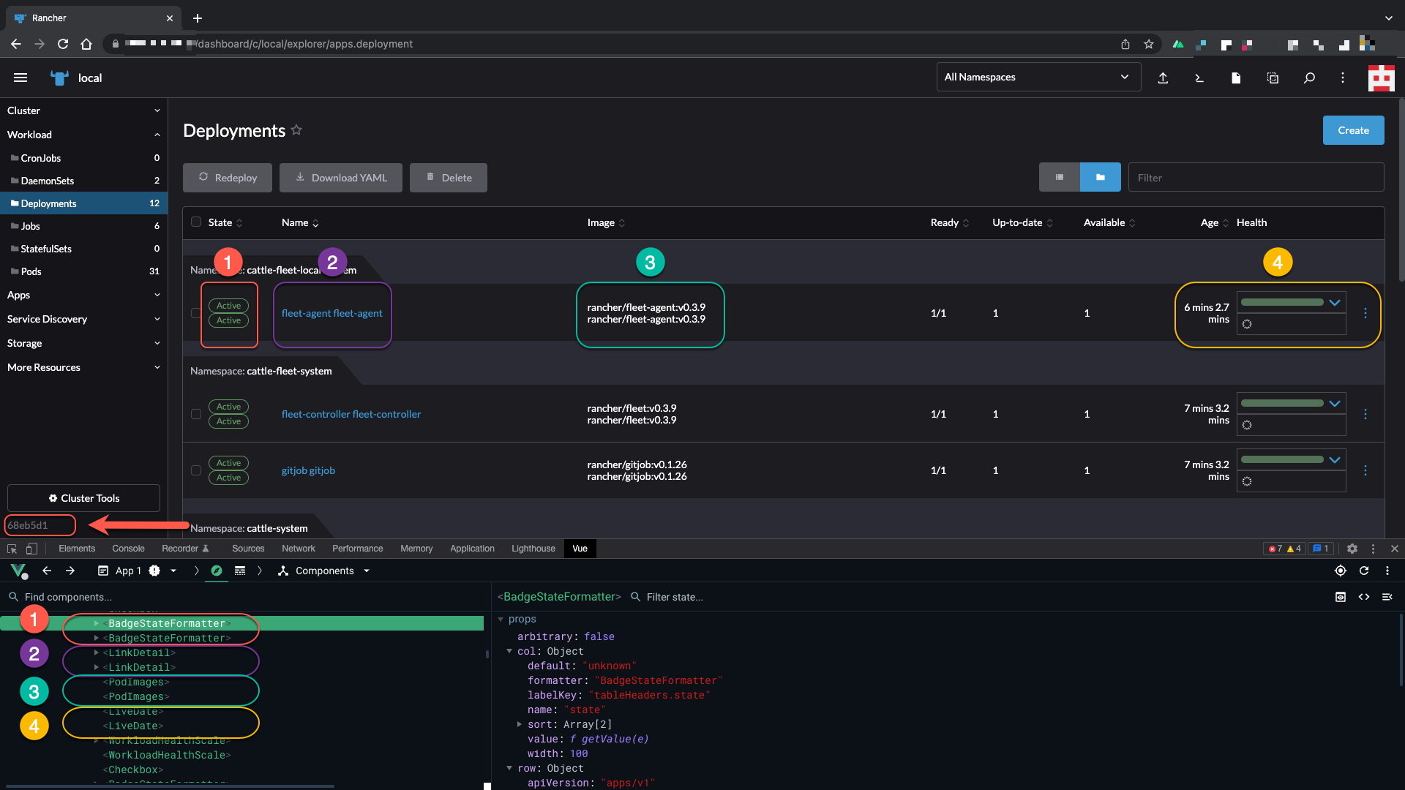Check the fleet-controller row checkbox
The height and width of the screenshot is (790, 1405).
195,414
